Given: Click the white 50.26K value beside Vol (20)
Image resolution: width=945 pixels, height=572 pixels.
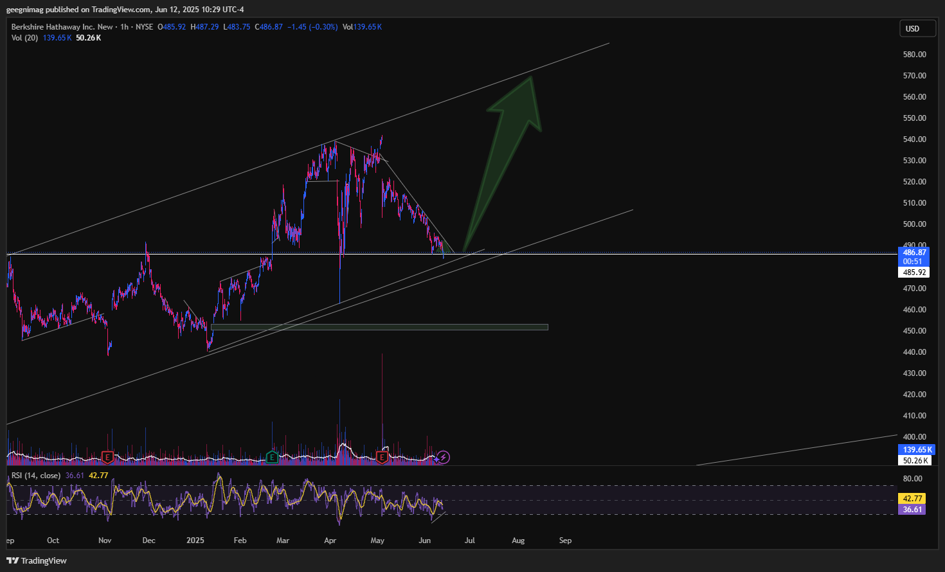Looking at the screenshot, I should [89, 38].
